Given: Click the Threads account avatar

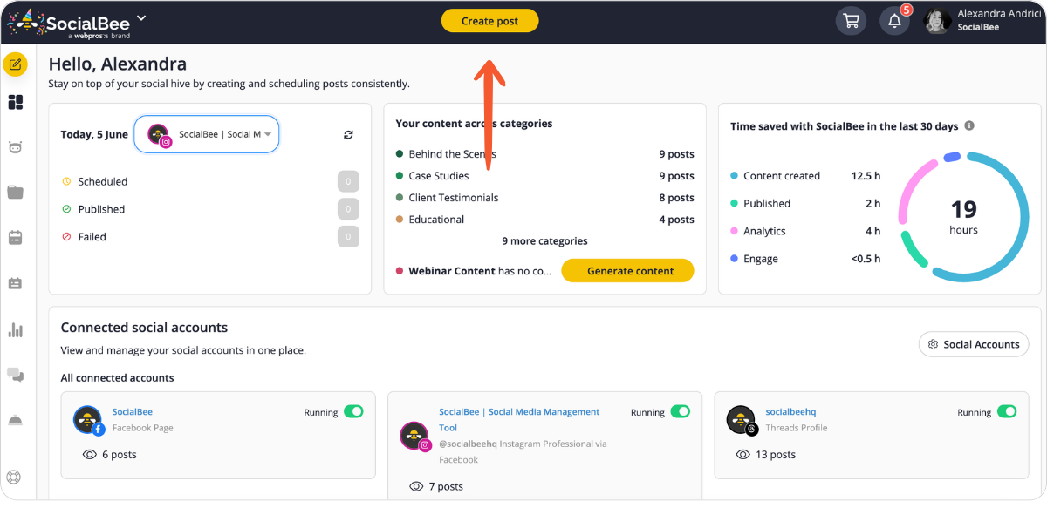Looking at the screenshot, I should tap(741, 420).
